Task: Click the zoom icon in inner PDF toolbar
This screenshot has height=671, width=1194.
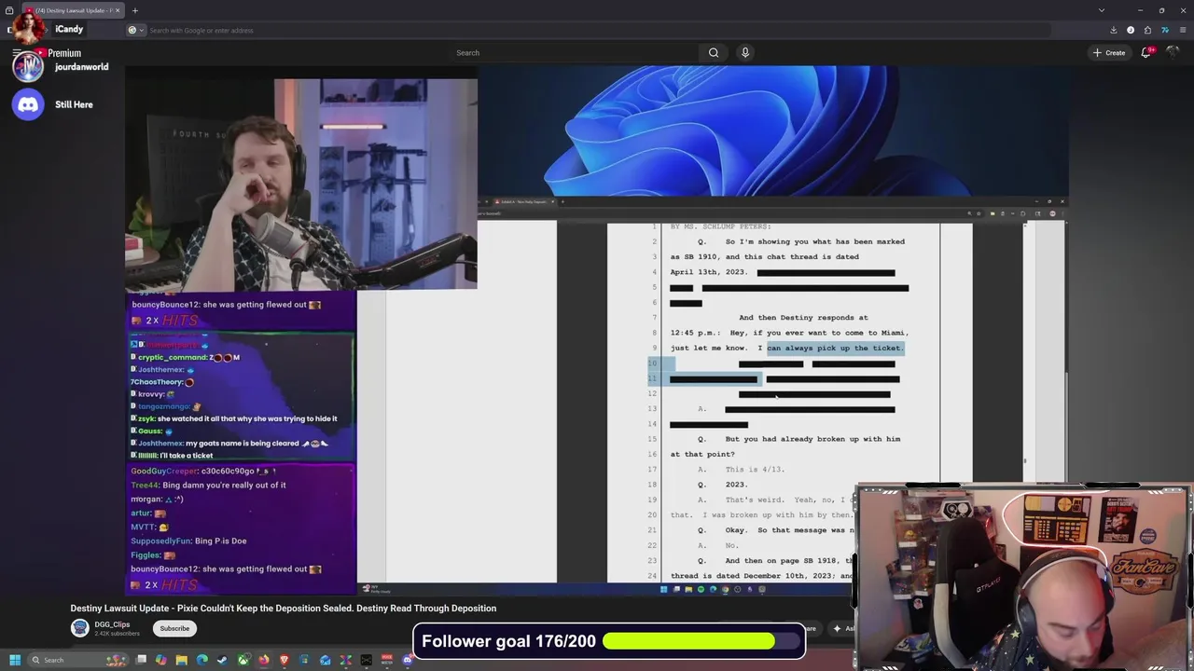Action: (x=969, y=213)
